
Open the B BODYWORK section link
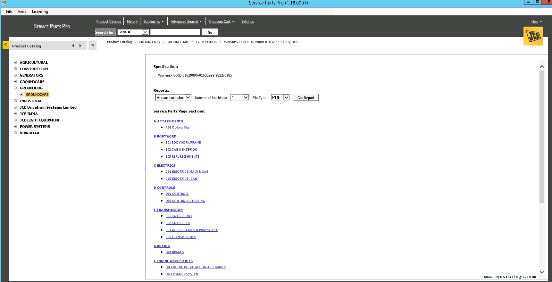[x=165, y=137]
